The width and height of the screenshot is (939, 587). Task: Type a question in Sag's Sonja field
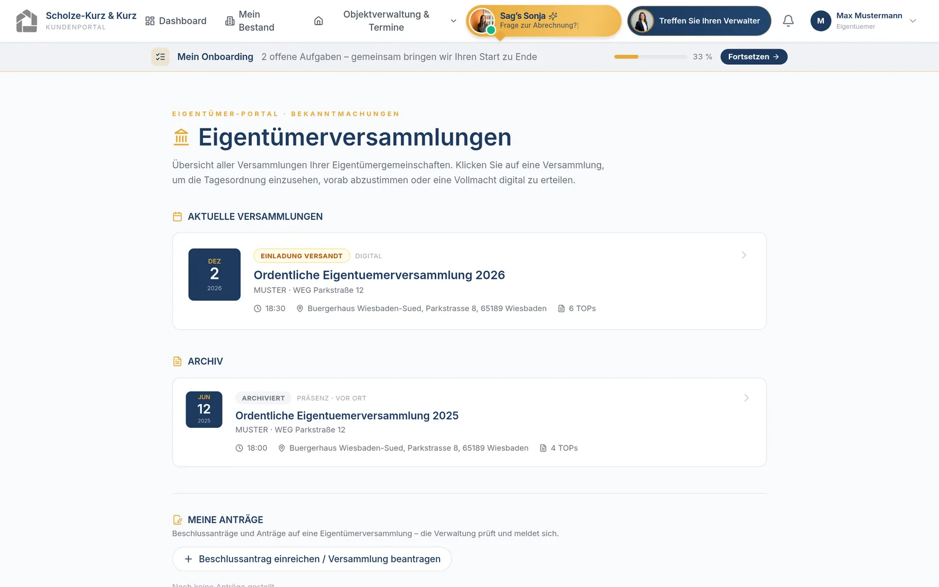pyautogui.click(x=539, y=25)
